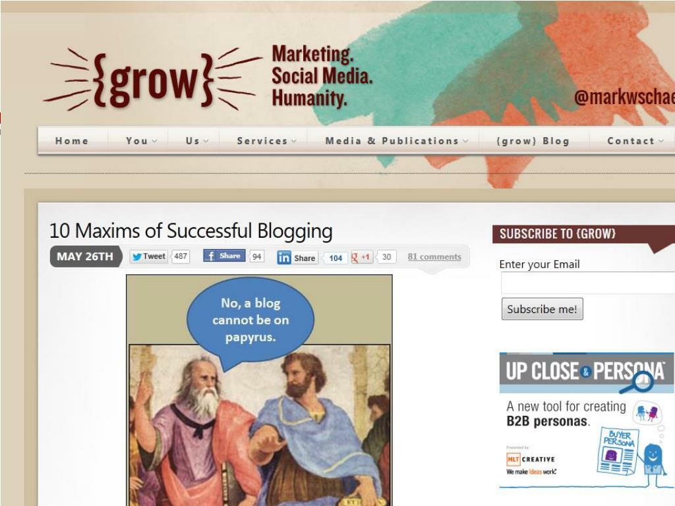Click the Plato and Aristotle blog image
675x506 pixels.
259,390
